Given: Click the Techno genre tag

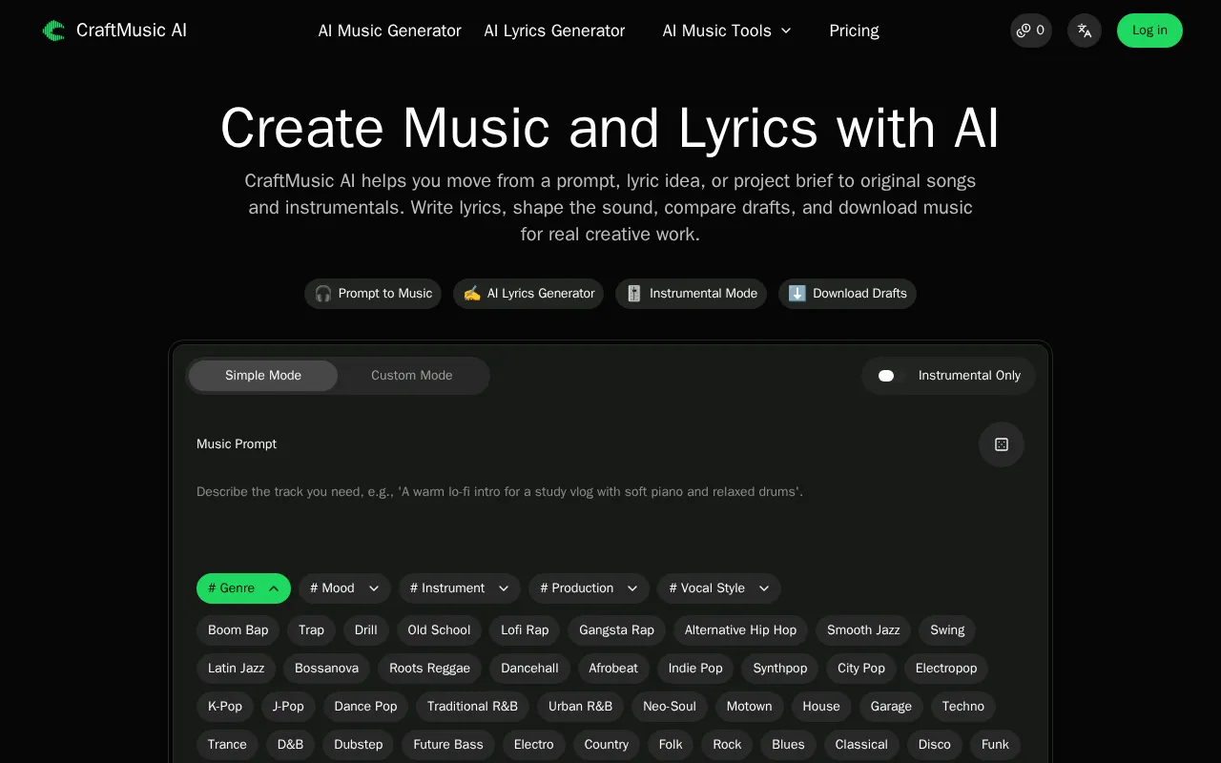Looking at the screenshot, I should click(963, 707).
